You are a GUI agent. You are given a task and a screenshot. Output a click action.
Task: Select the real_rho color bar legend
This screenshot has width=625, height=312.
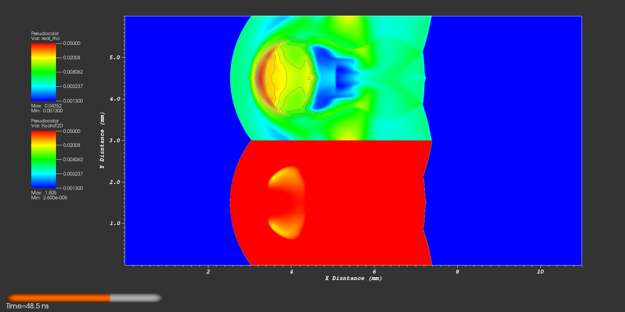click(x=44, y=72)
